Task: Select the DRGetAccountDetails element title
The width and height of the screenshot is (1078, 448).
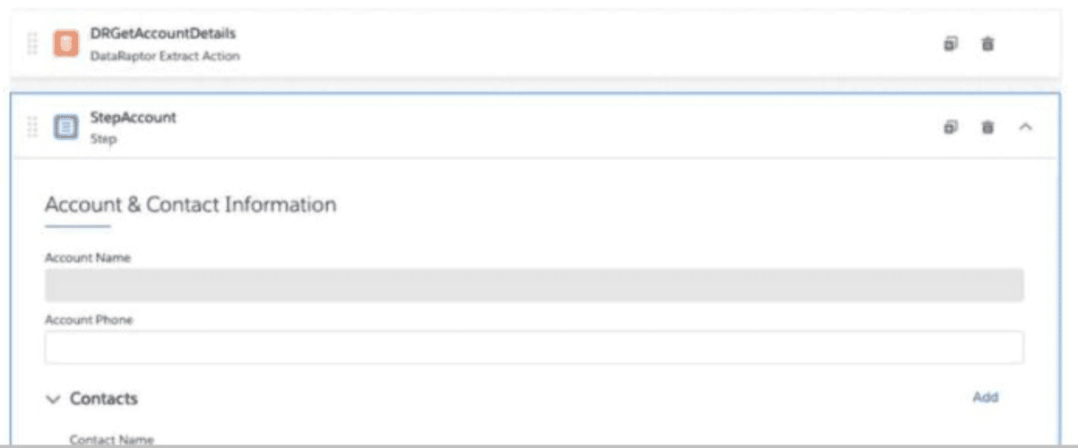Action: [x=163, y=34]
